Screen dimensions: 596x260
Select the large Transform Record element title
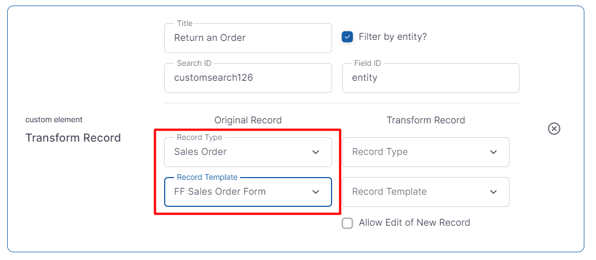[x=73, y=138]
